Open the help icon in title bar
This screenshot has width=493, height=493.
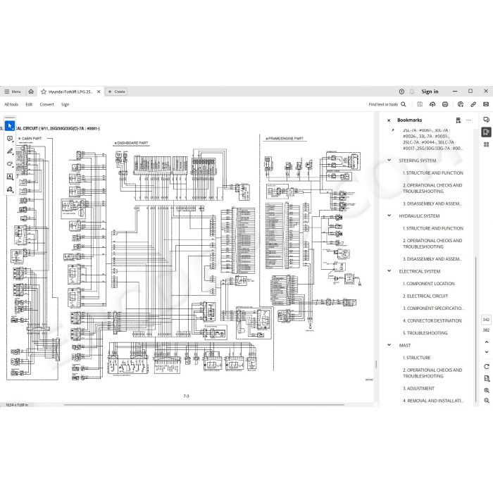coord(401,92)
